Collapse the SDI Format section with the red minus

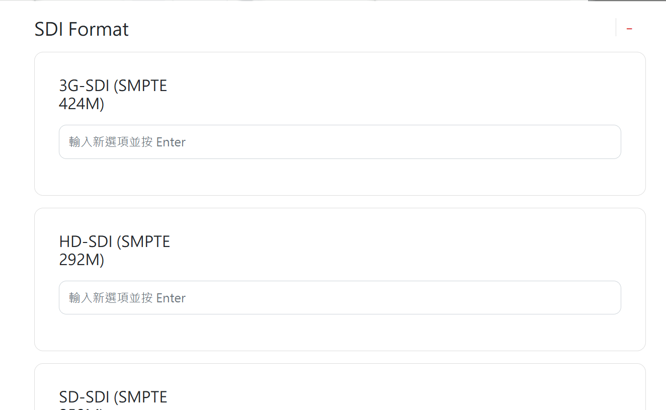tap(629, 29)
